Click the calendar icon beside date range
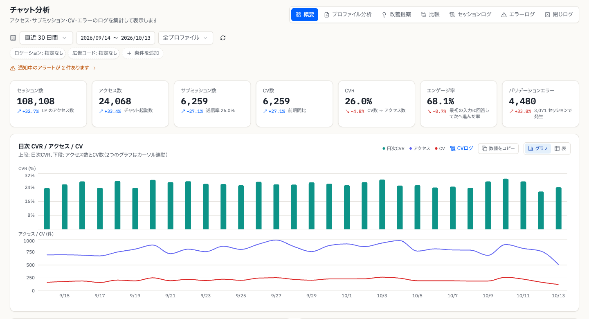 13,38
